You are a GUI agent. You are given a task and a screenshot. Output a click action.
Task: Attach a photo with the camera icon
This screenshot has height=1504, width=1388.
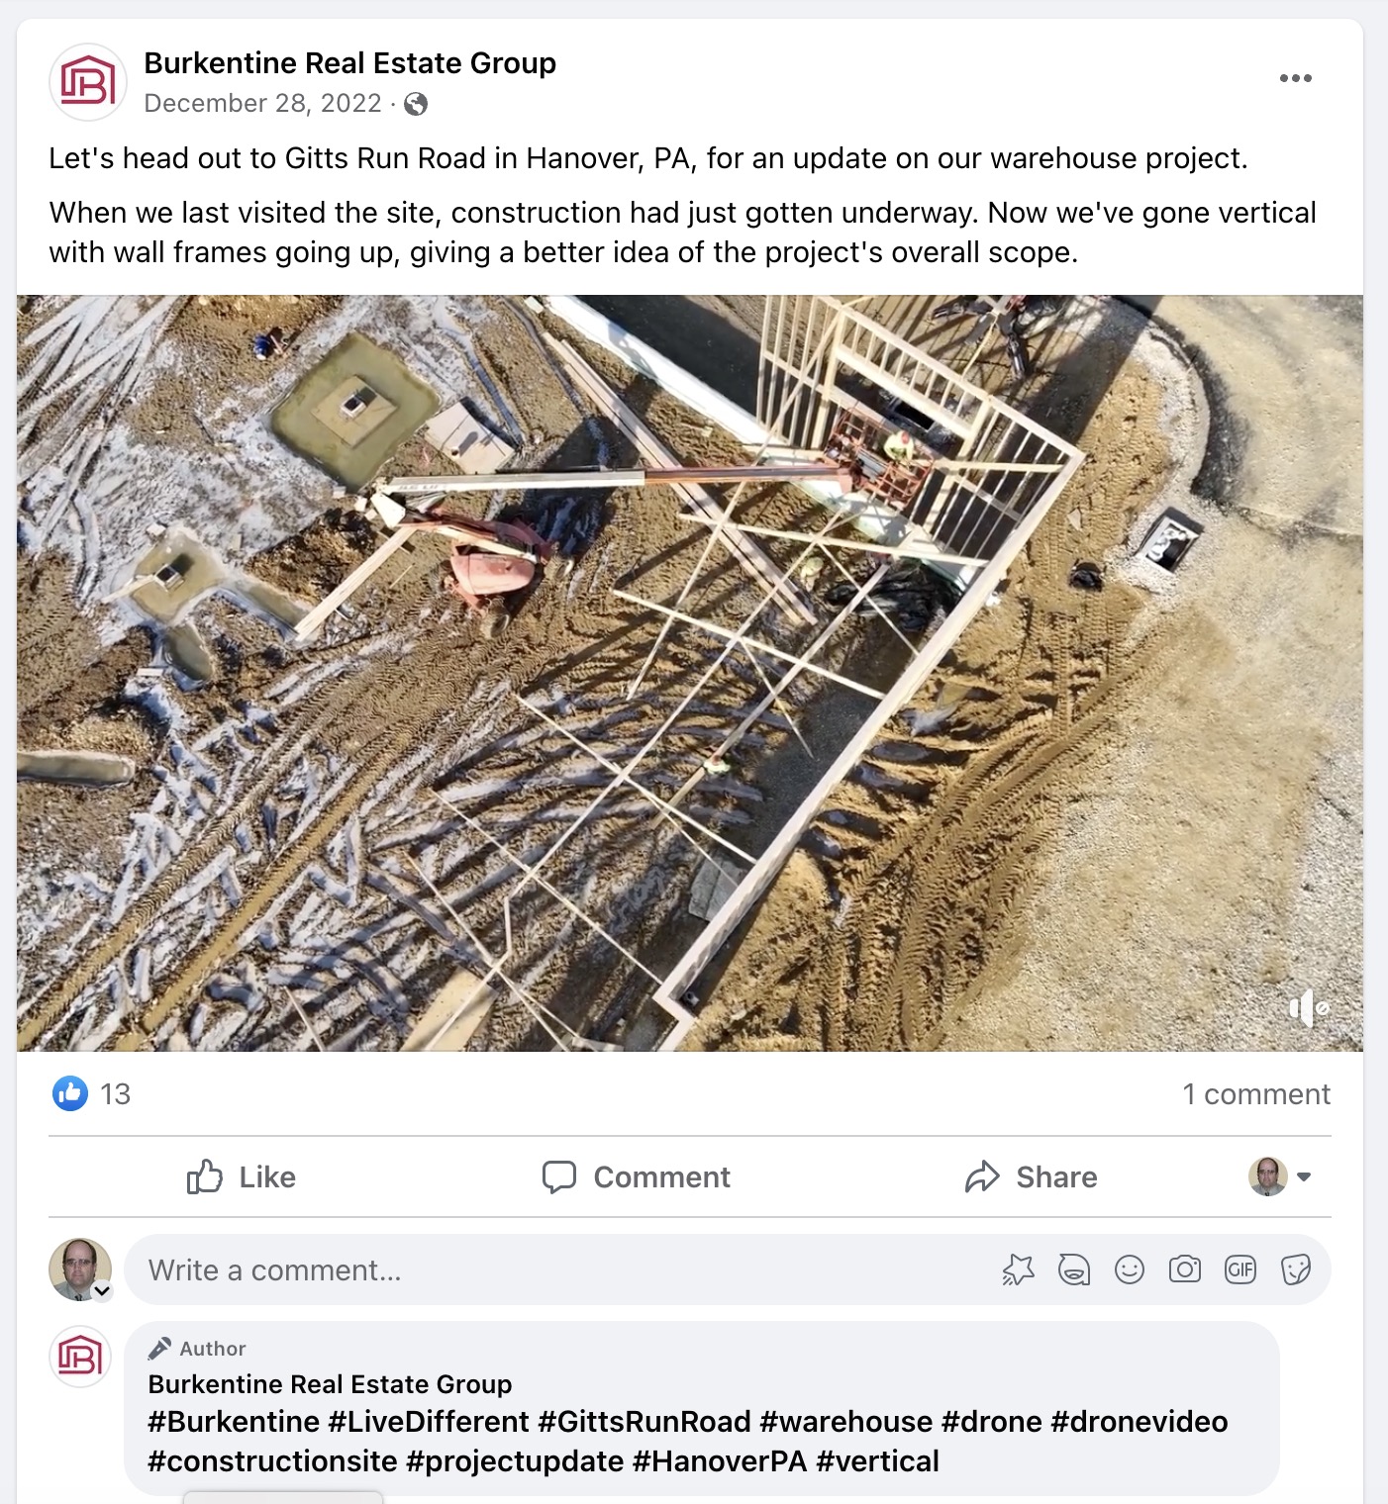coord(1185,1269)
